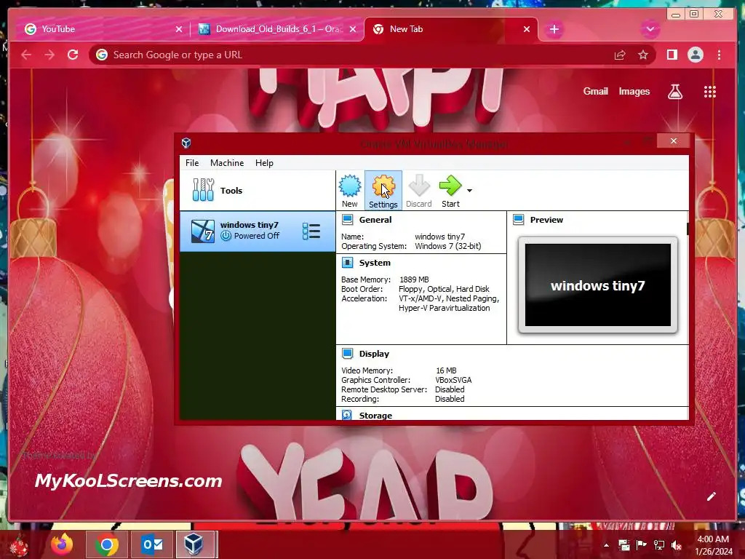Viewport: 745px width, 559px height.
Task: Click the New machine toolbar icon
Action: click(x=350, y=191)
